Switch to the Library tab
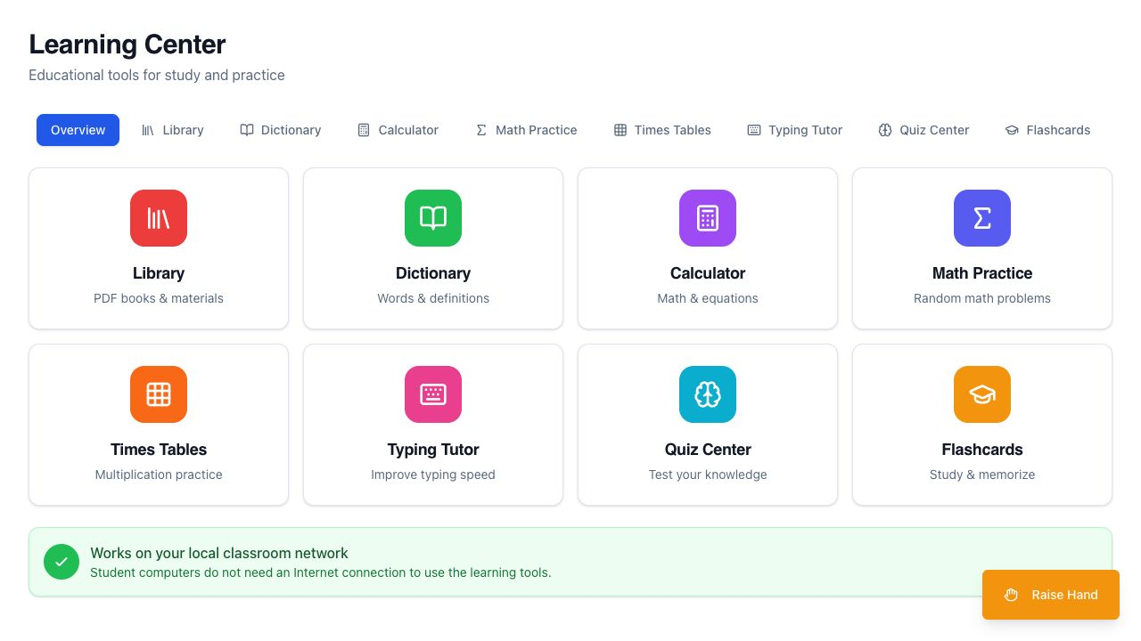The height and width of the screenshot is (641, 1141). click(x=173, y=130)
